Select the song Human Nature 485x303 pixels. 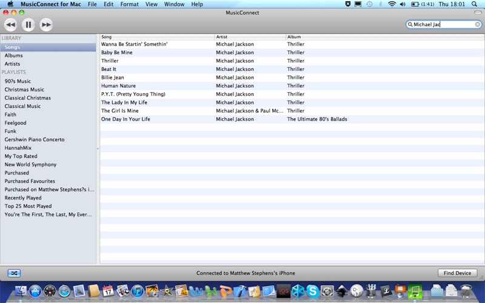pyautogui.click(x=292, y=86)
